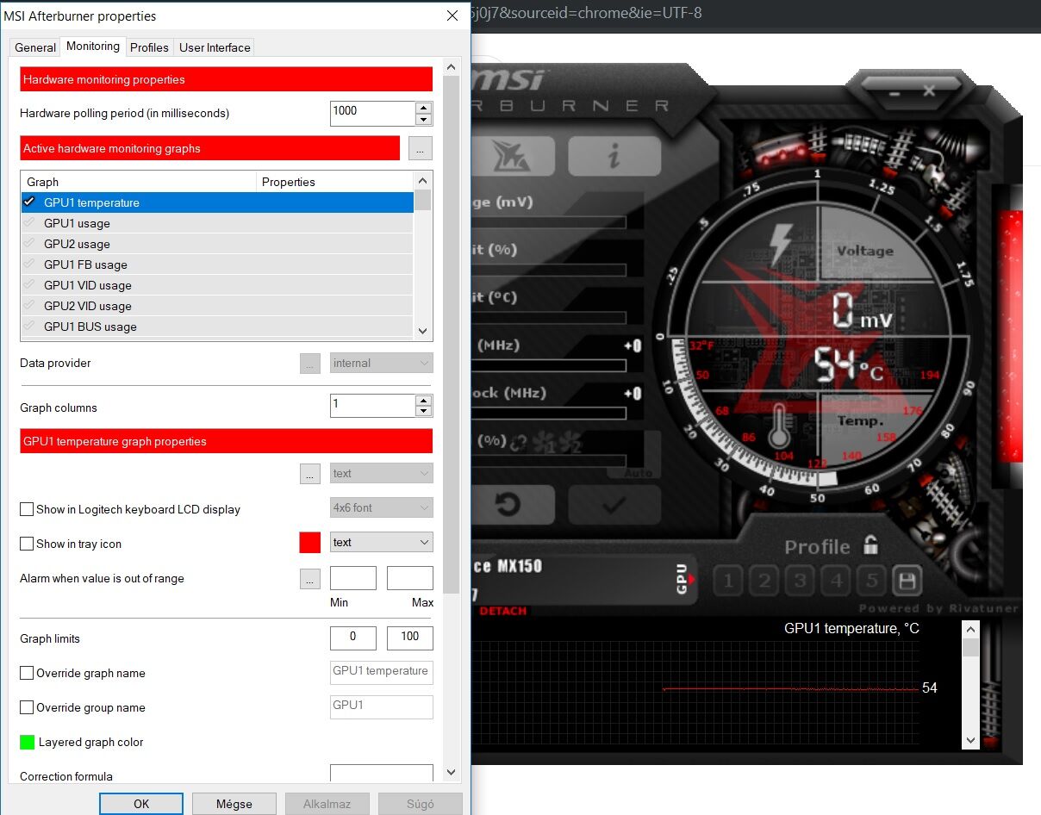Save profile with the floppy disk icon
The image size is (1041, 815).
907,581
